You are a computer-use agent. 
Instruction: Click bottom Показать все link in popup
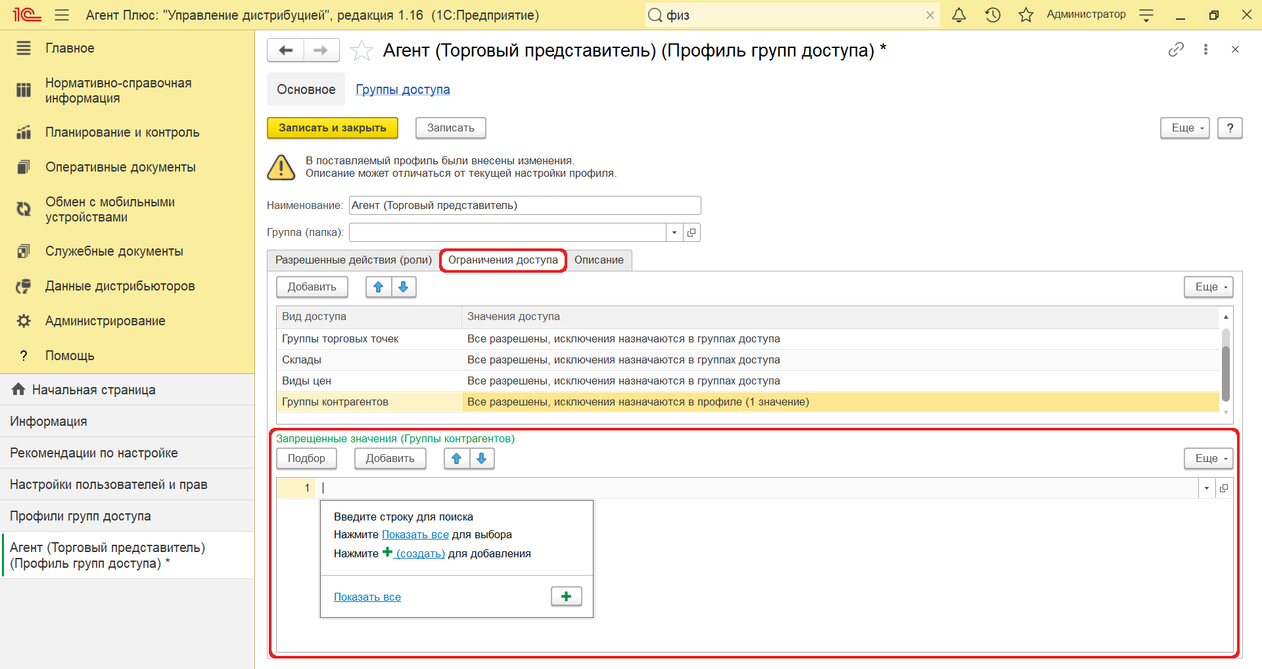coord(367,597)
